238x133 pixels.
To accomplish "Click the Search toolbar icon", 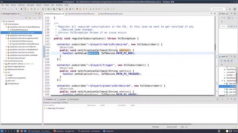I will (x=84, y=9).
